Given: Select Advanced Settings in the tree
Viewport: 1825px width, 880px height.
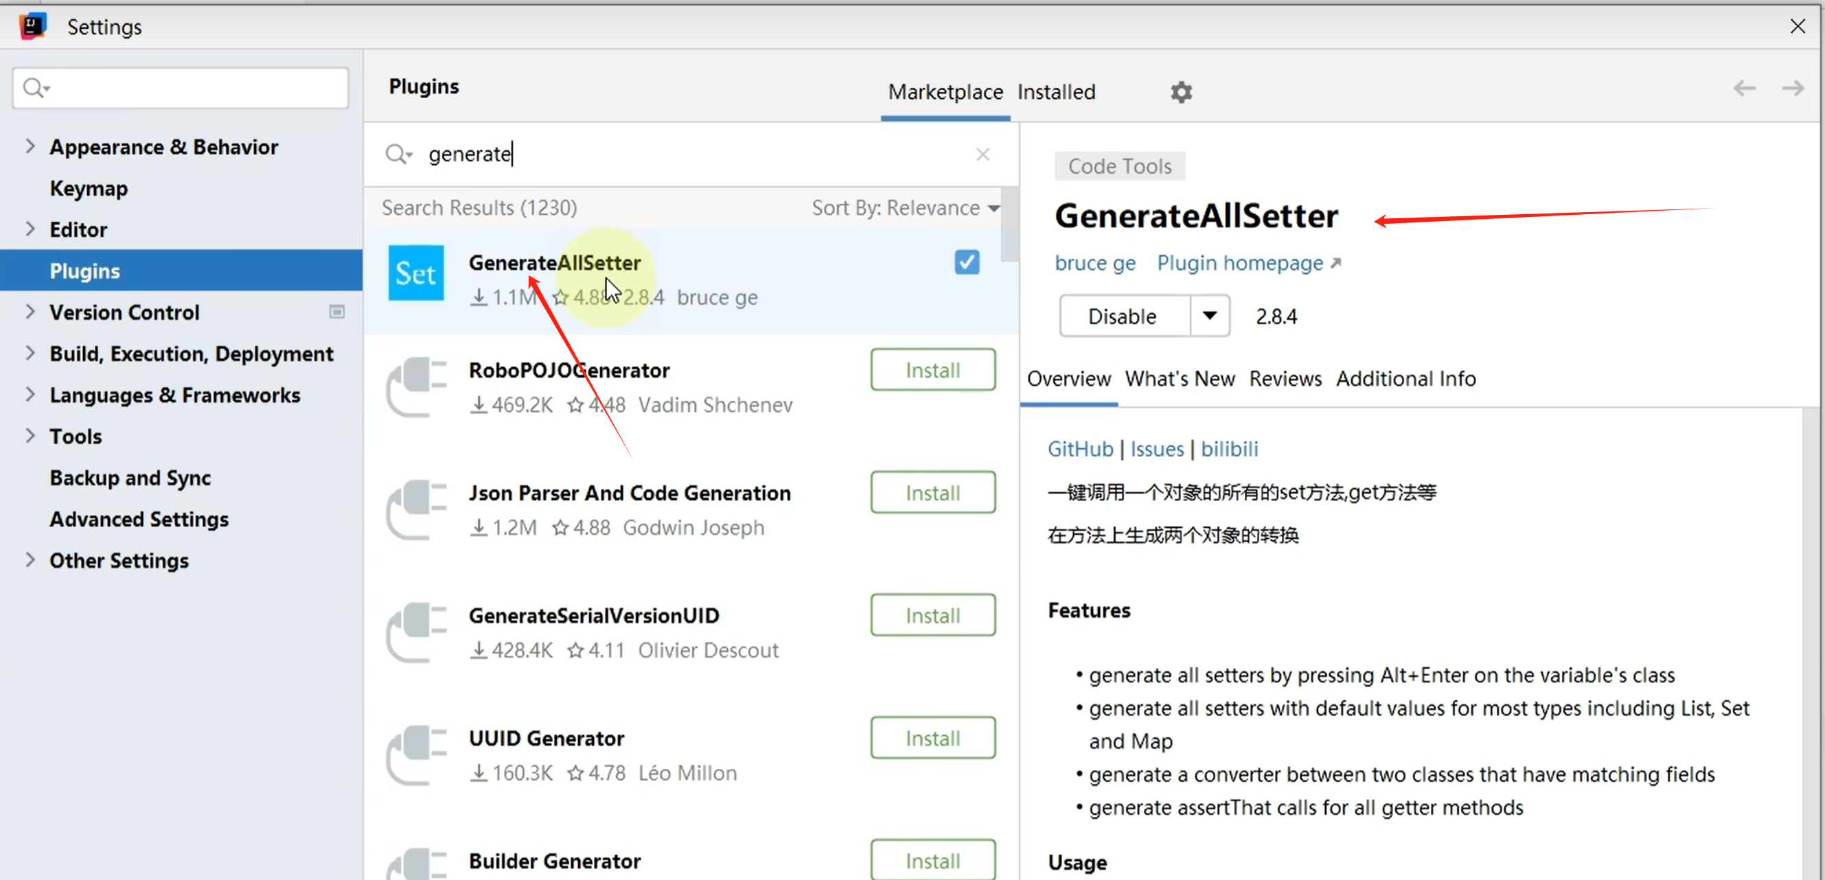Looking at the screenshot, I should [x=139, y=519].
